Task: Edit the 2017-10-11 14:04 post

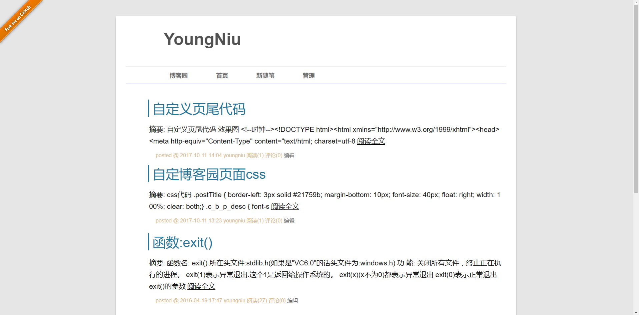Action: click(289, 156)
